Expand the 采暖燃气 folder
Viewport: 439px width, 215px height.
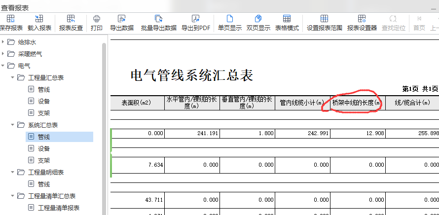click(x=3, y=54)
